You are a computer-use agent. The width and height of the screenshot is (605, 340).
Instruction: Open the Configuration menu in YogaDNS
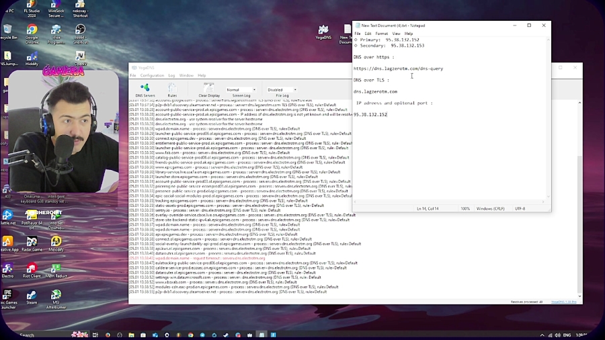point(151,75)
